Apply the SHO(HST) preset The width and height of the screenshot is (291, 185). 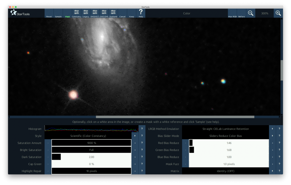tap(95, 13)
